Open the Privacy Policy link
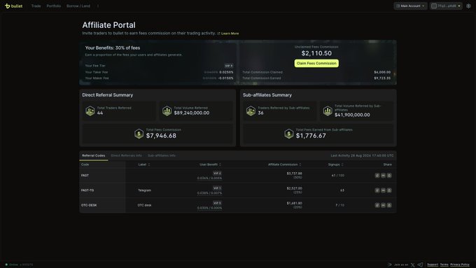The width and height of the screenshot is (476, 268). [x=460, y=265]
